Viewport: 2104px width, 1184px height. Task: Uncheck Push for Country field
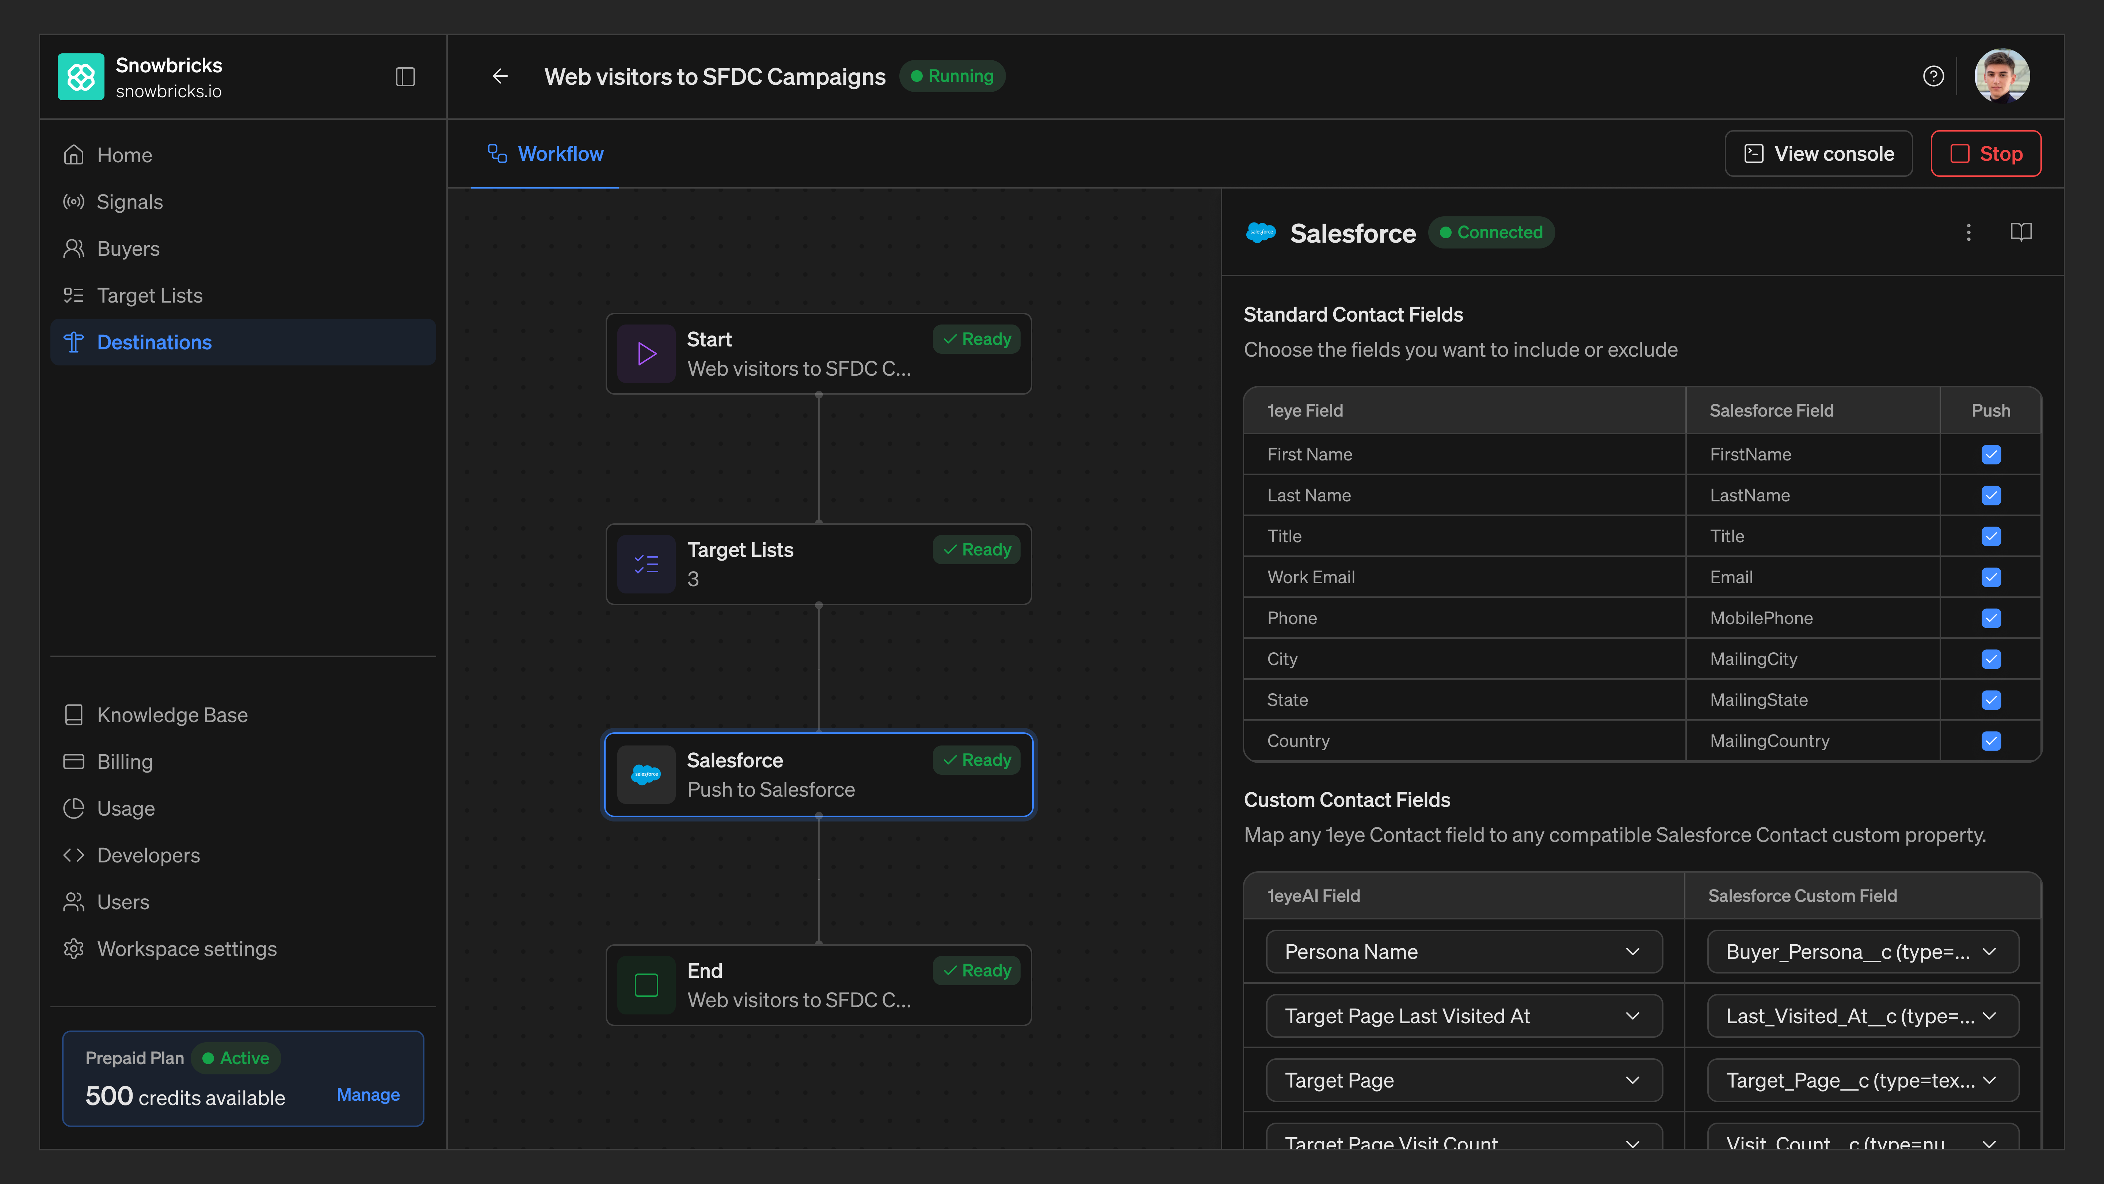tap(1991, 741)
